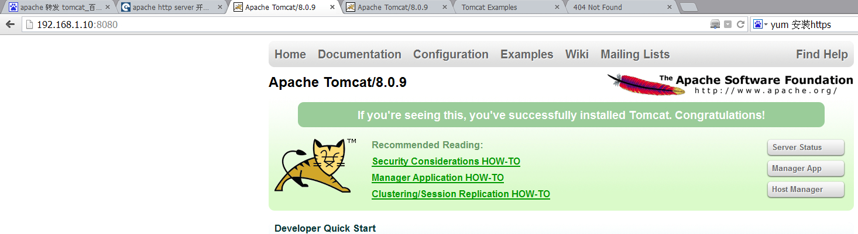The height and width of the screenshot is (234, 858).
Task: Click the Apache Software Foundation feather logo
Action: click(x=730, y=84)
